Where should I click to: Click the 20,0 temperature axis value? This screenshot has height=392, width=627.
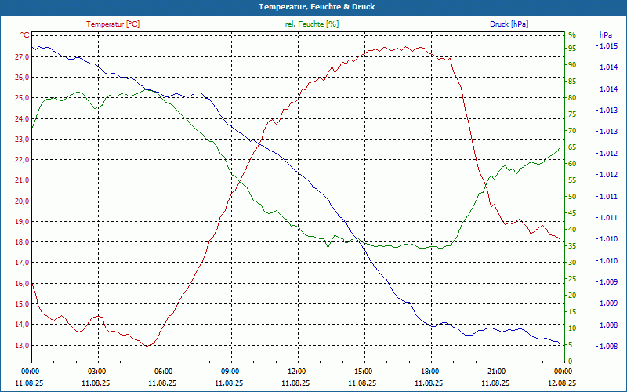22,201
